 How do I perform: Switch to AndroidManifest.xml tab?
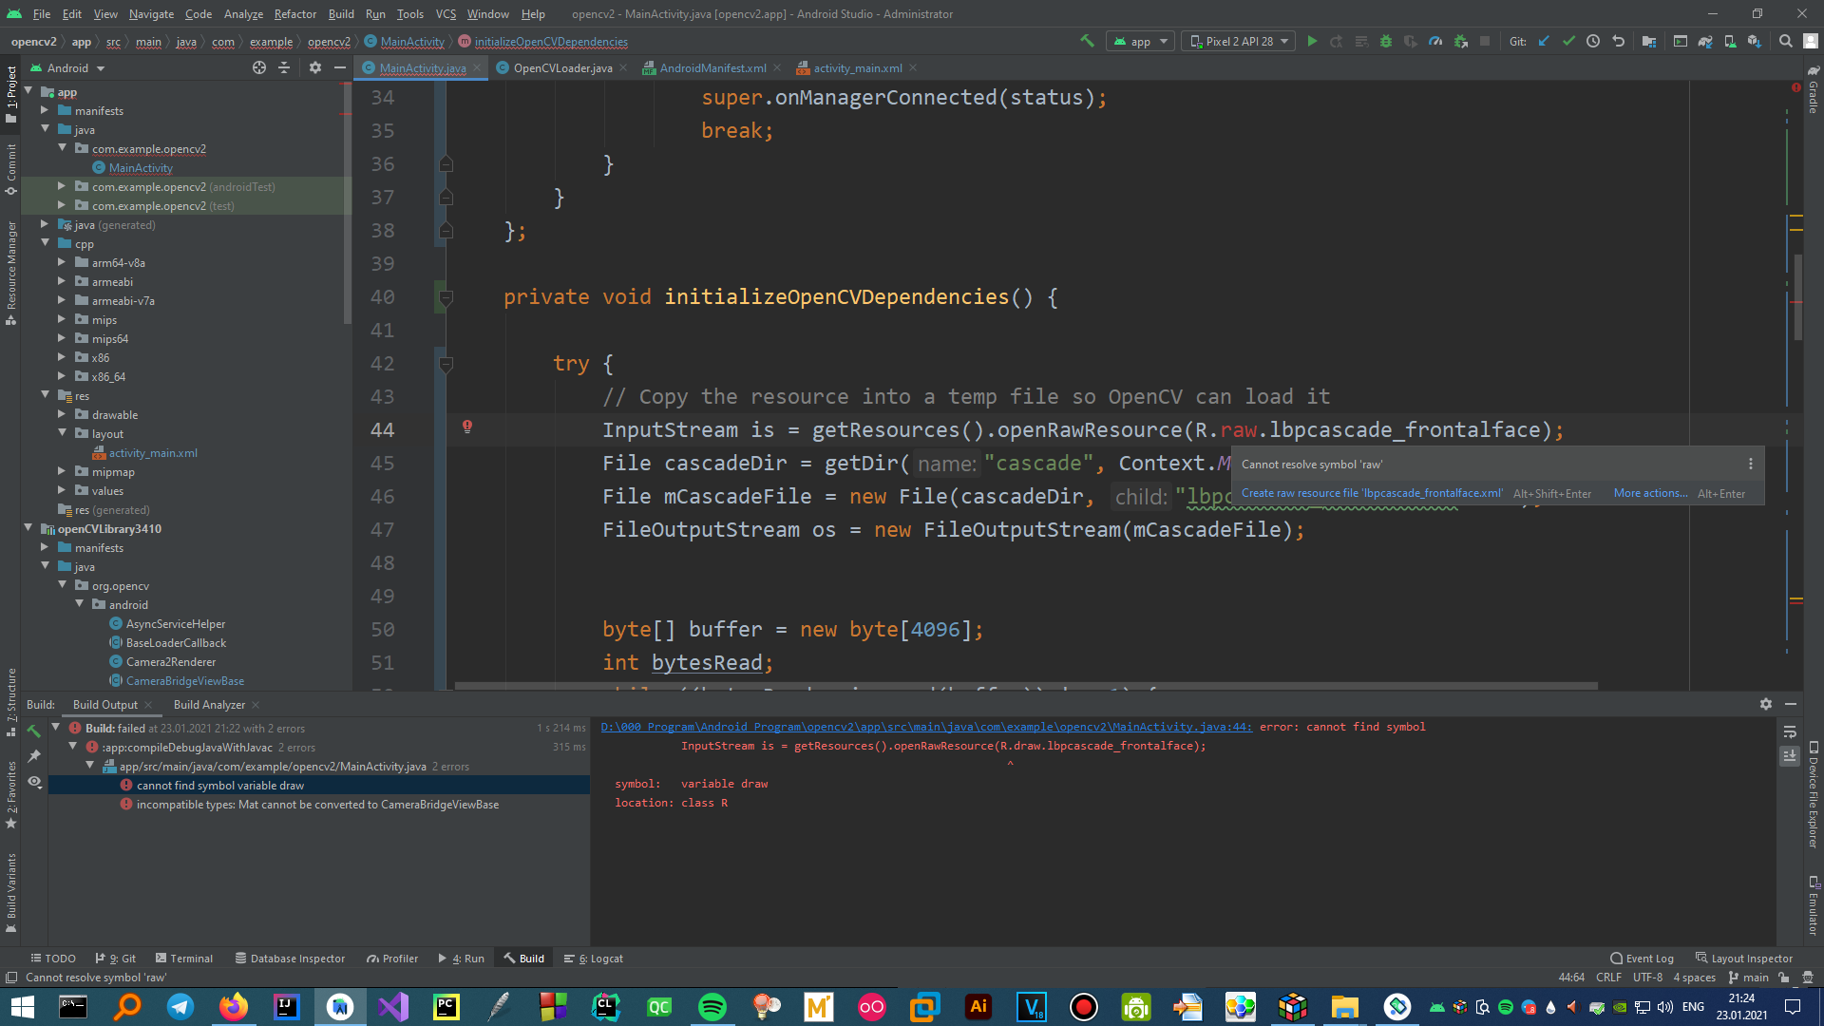click(712, 67)
